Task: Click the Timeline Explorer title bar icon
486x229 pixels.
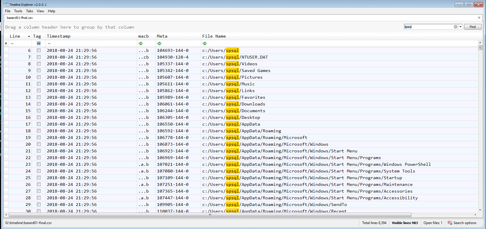Action: pyautogui.click(x=6, y=4)
